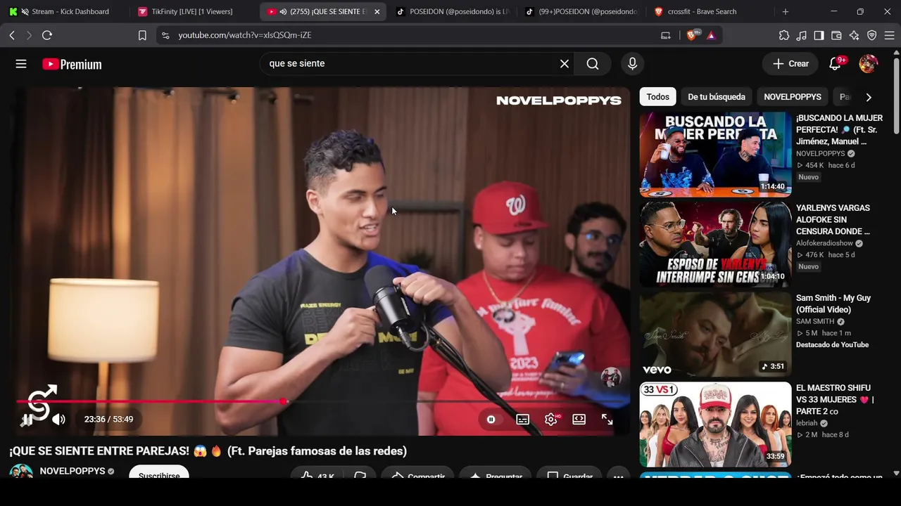This screenshot has height=506, width=901.
Task: Toggle the autoplay switch in the player
Action: 491,420
